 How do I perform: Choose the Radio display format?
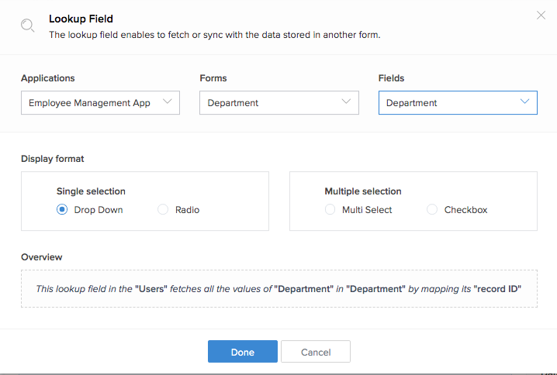coord(163,209)
